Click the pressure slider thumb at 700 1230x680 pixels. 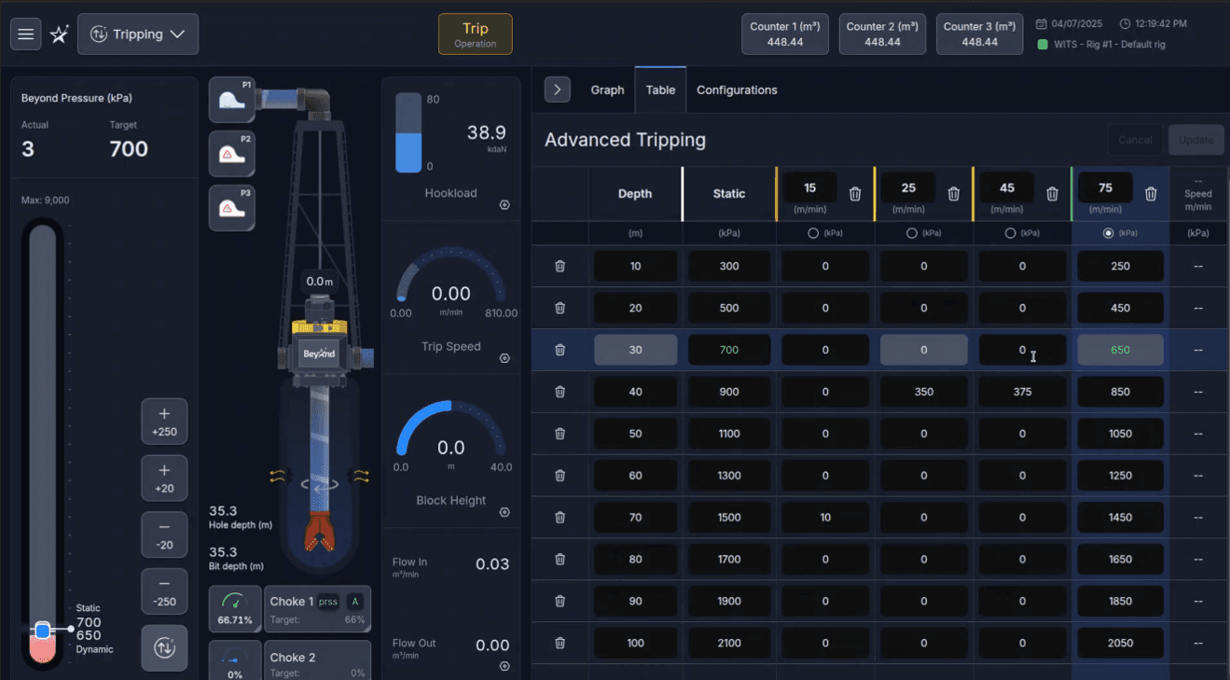pos(43,630)
